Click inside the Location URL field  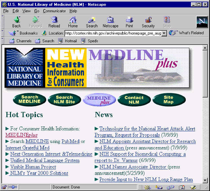click(x=113, y=33)
